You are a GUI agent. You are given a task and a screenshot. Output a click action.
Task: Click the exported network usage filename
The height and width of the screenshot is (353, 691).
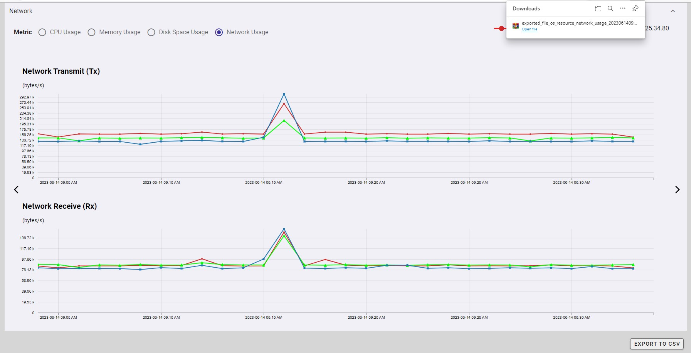pos(578,23)
